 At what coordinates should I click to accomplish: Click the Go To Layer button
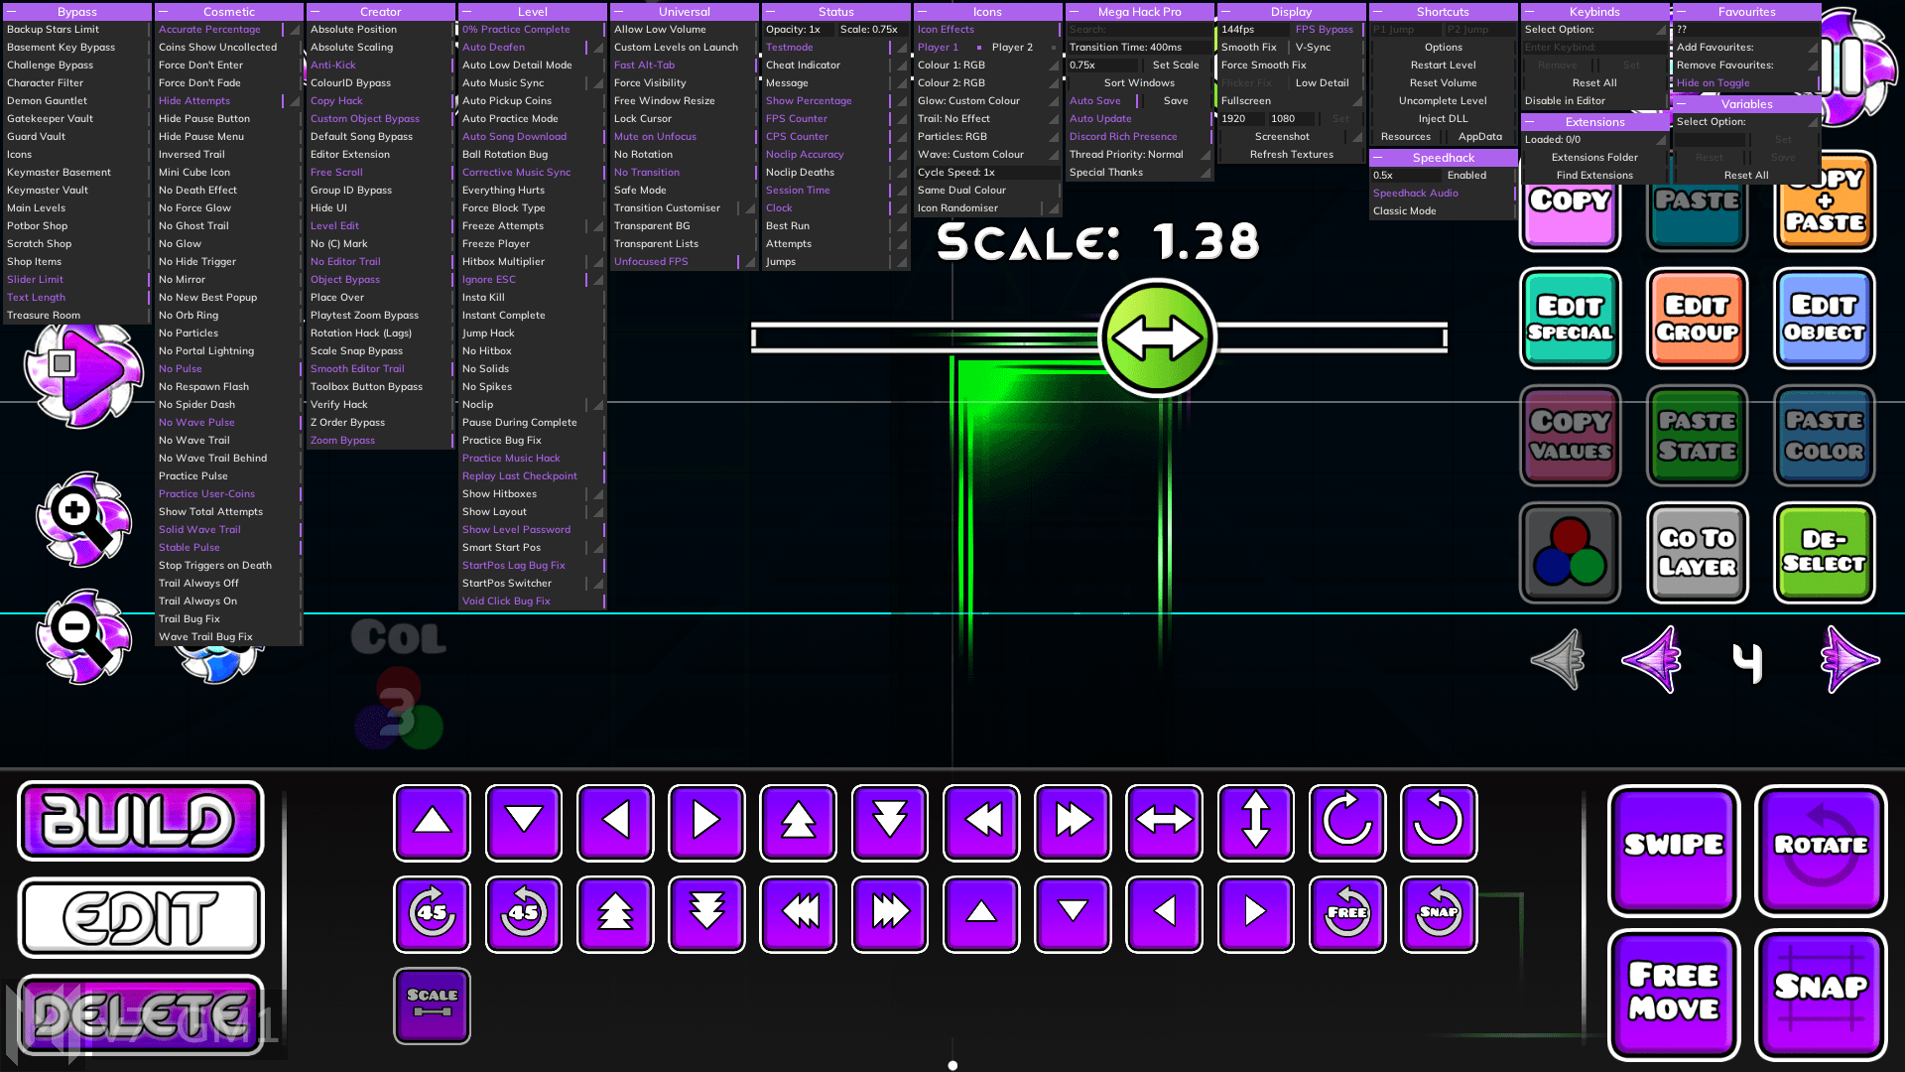(1697, 551)
